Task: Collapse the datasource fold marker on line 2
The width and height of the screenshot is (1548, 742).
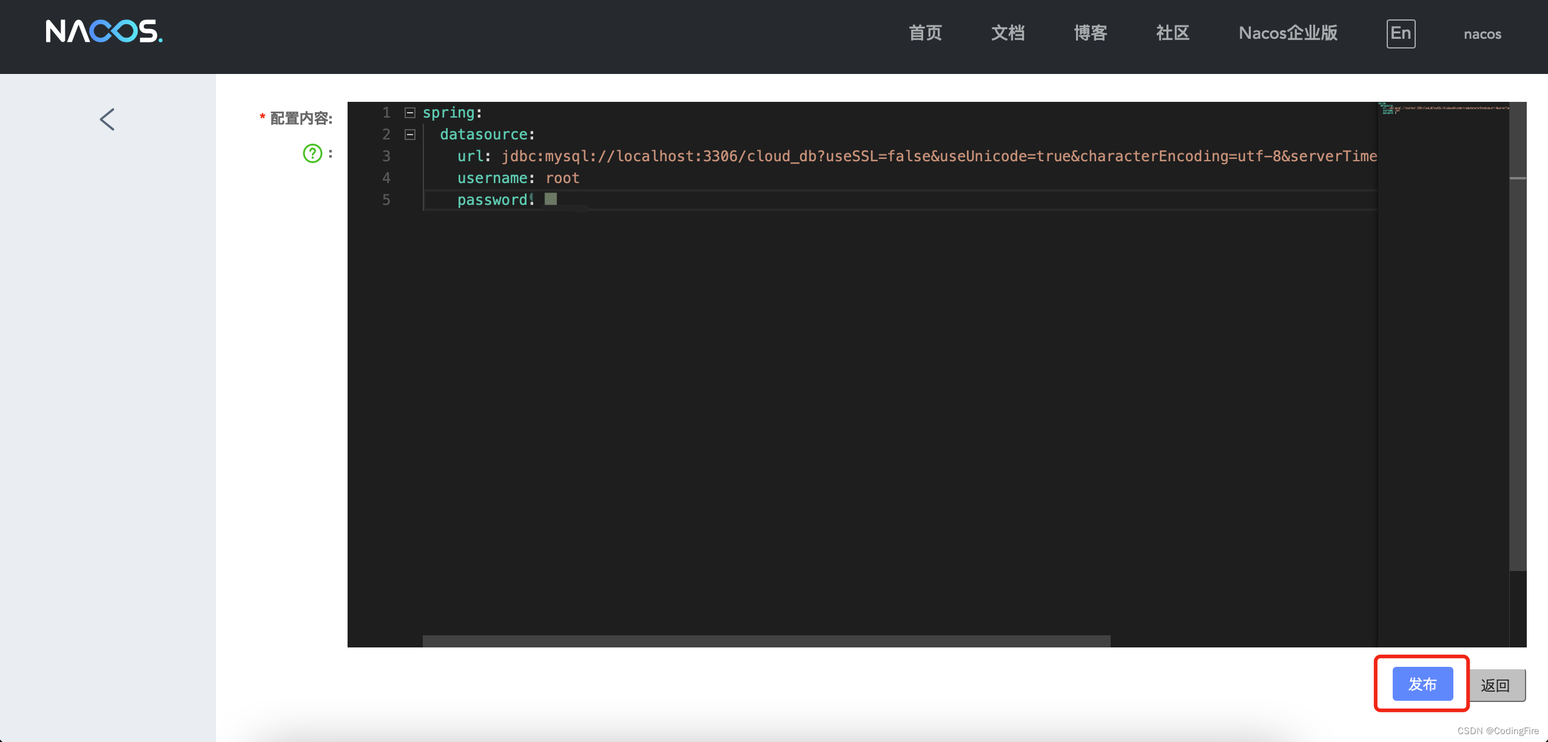Action: click(x=410, y=135)
